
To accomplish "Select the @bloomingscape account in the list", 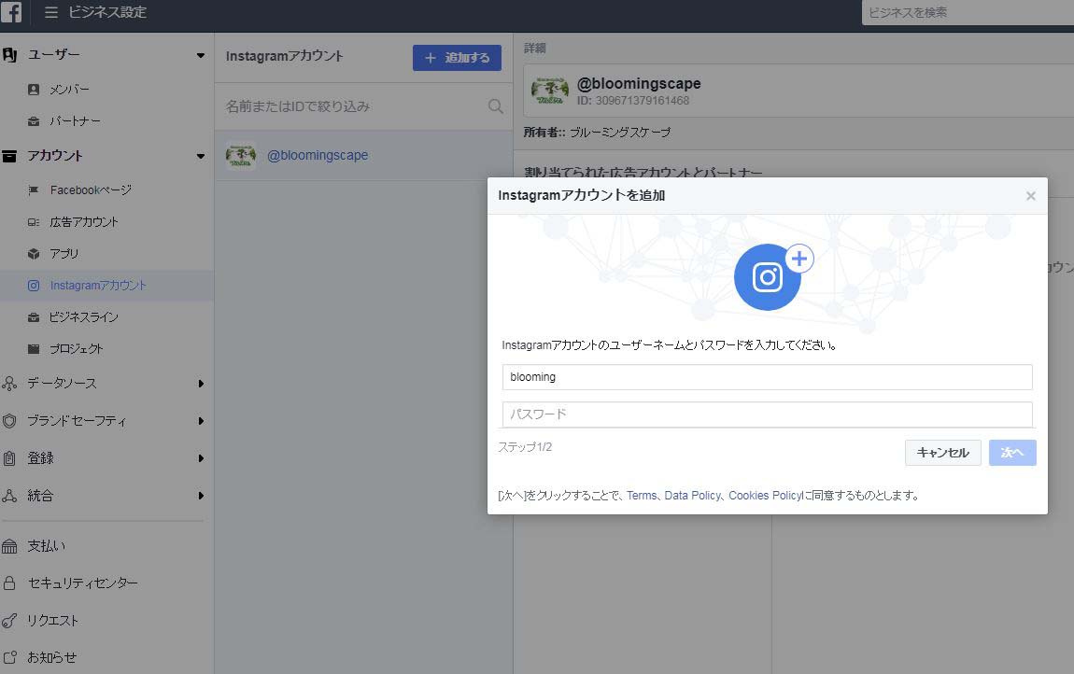I will point(363,156).
